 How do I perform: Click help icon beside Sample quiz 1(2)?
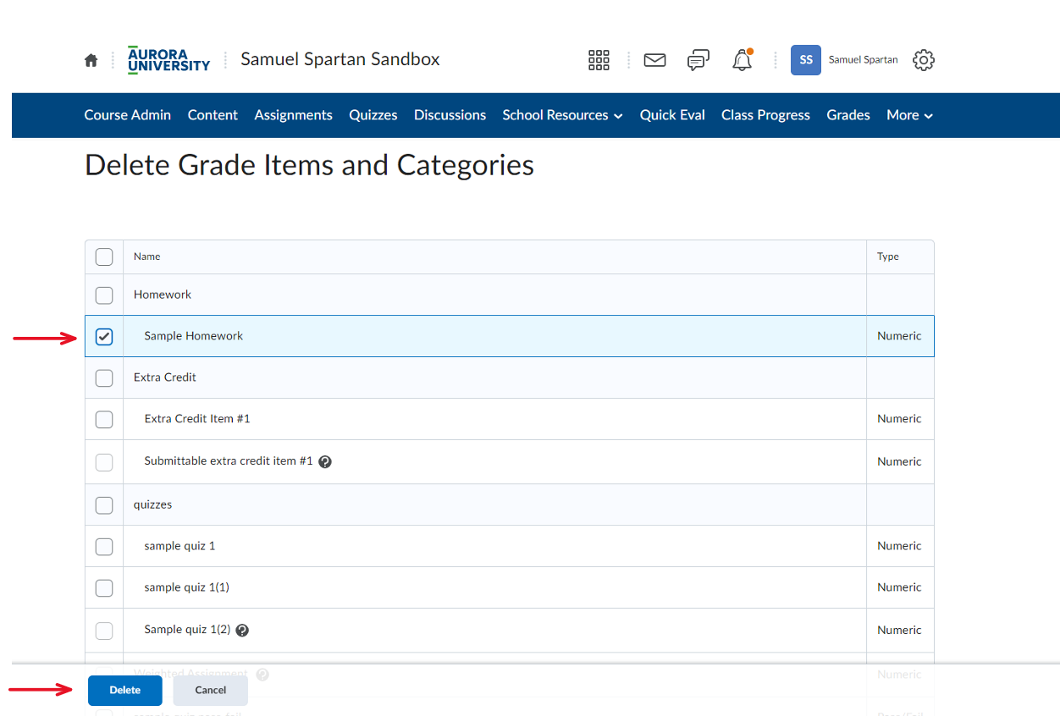tap(242, 631)
